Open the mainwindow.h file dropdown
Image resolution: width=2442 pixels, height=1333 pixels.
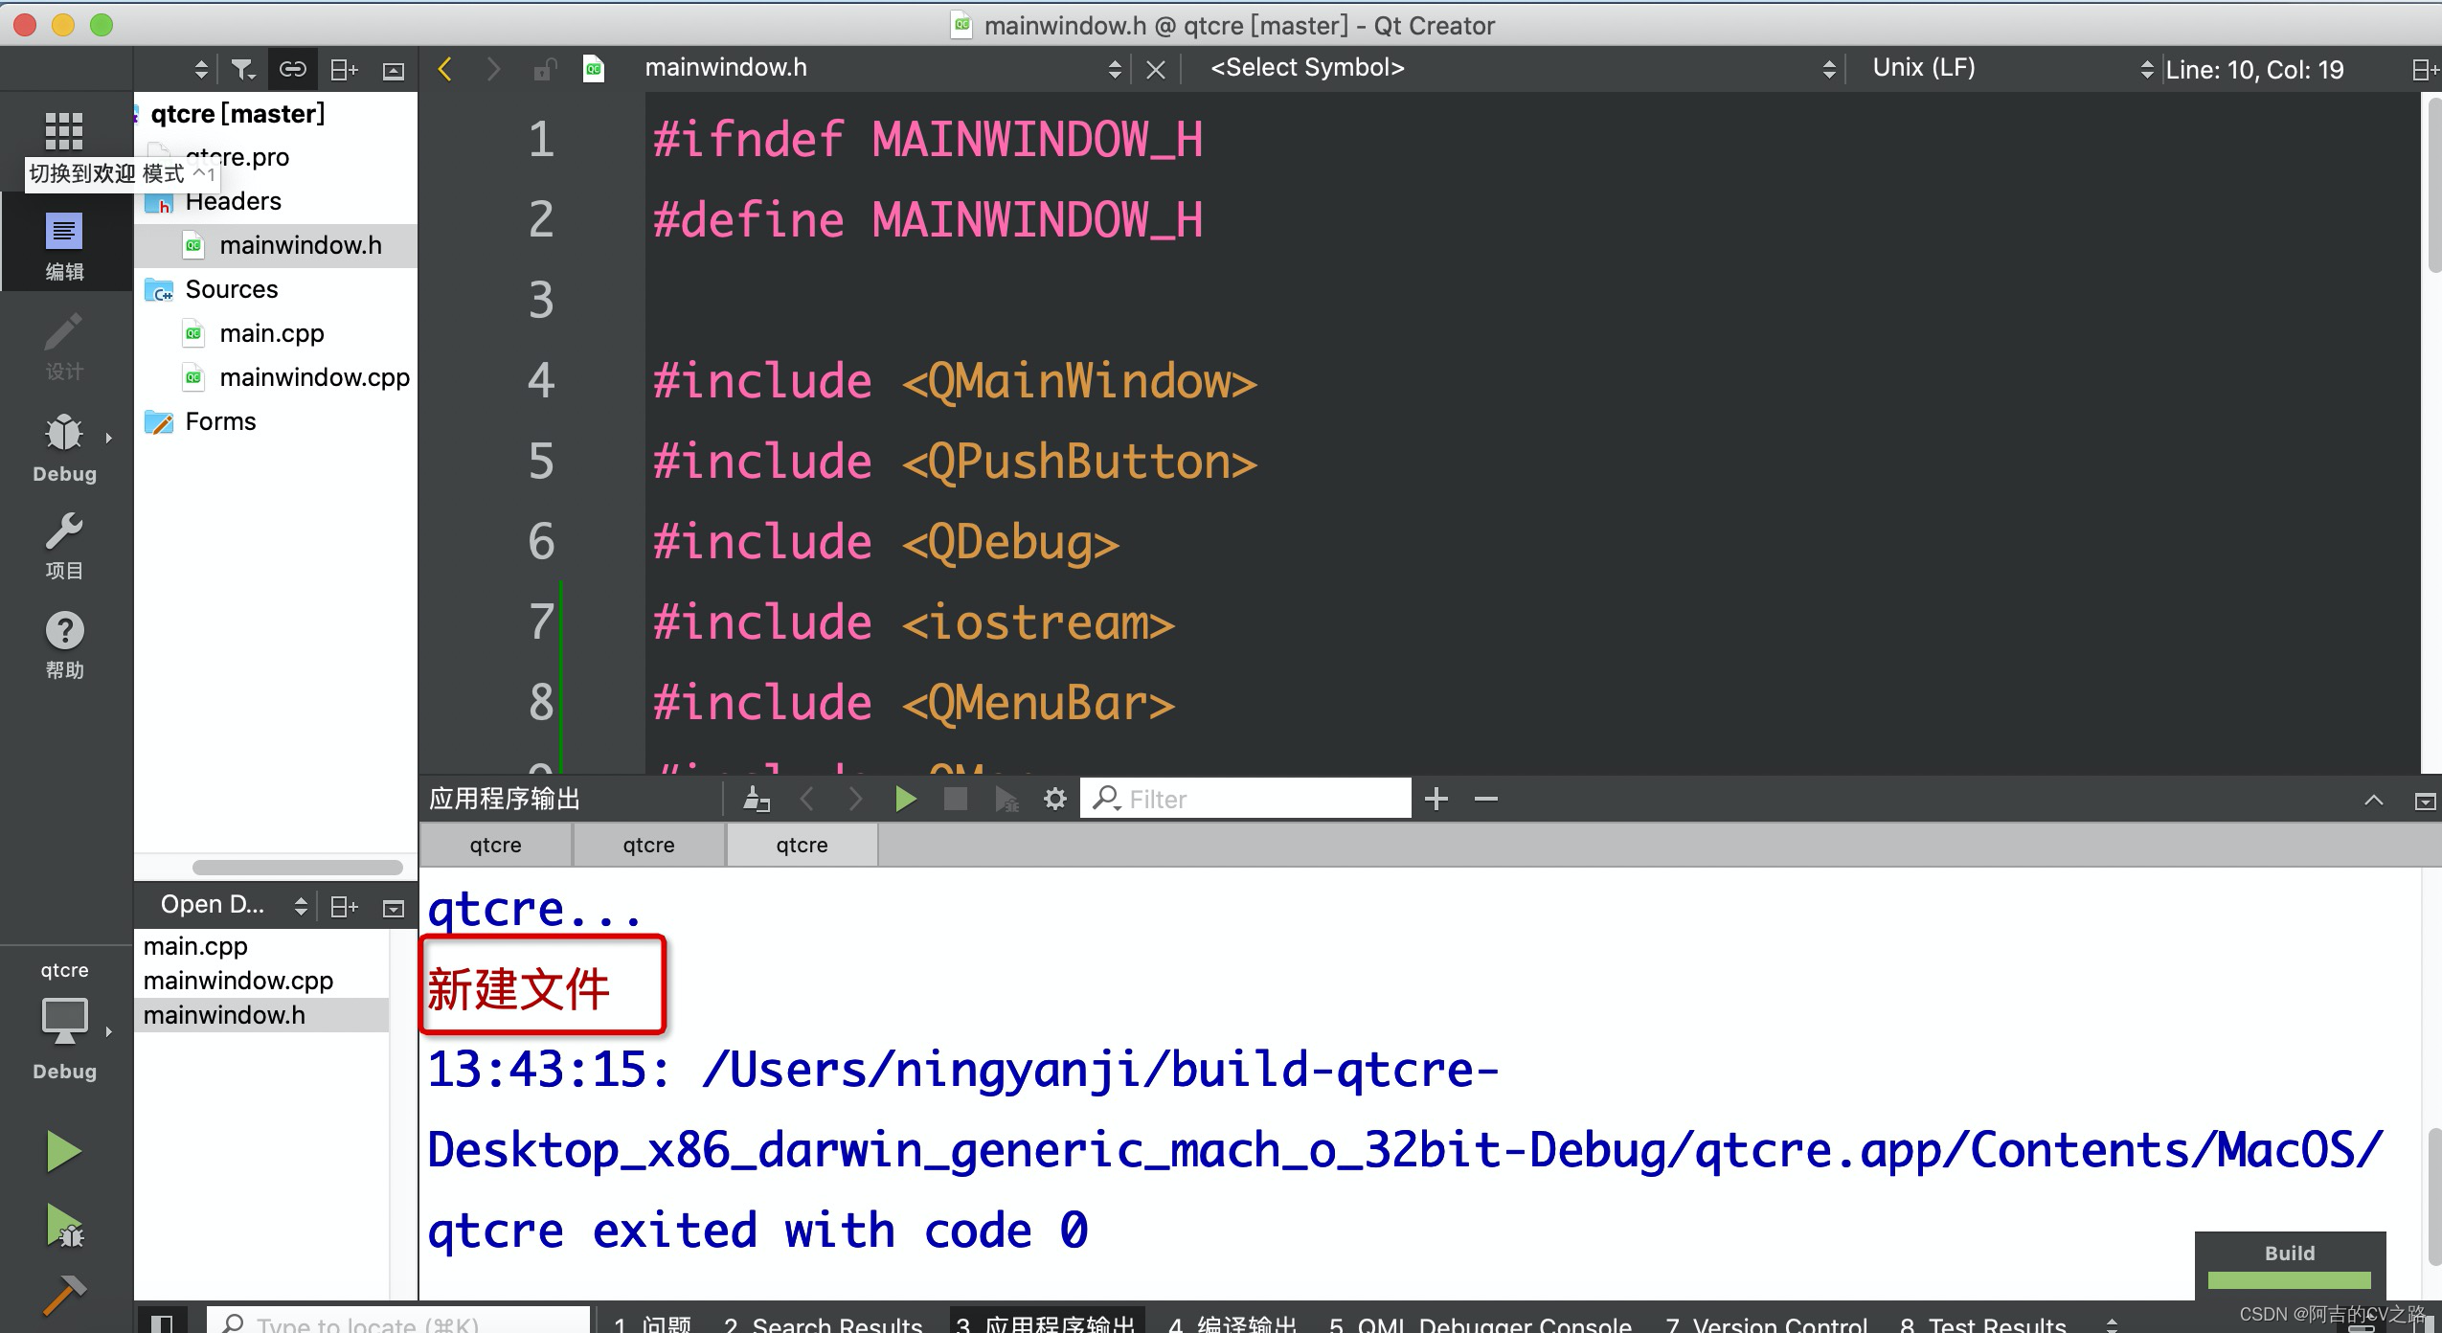882,68
